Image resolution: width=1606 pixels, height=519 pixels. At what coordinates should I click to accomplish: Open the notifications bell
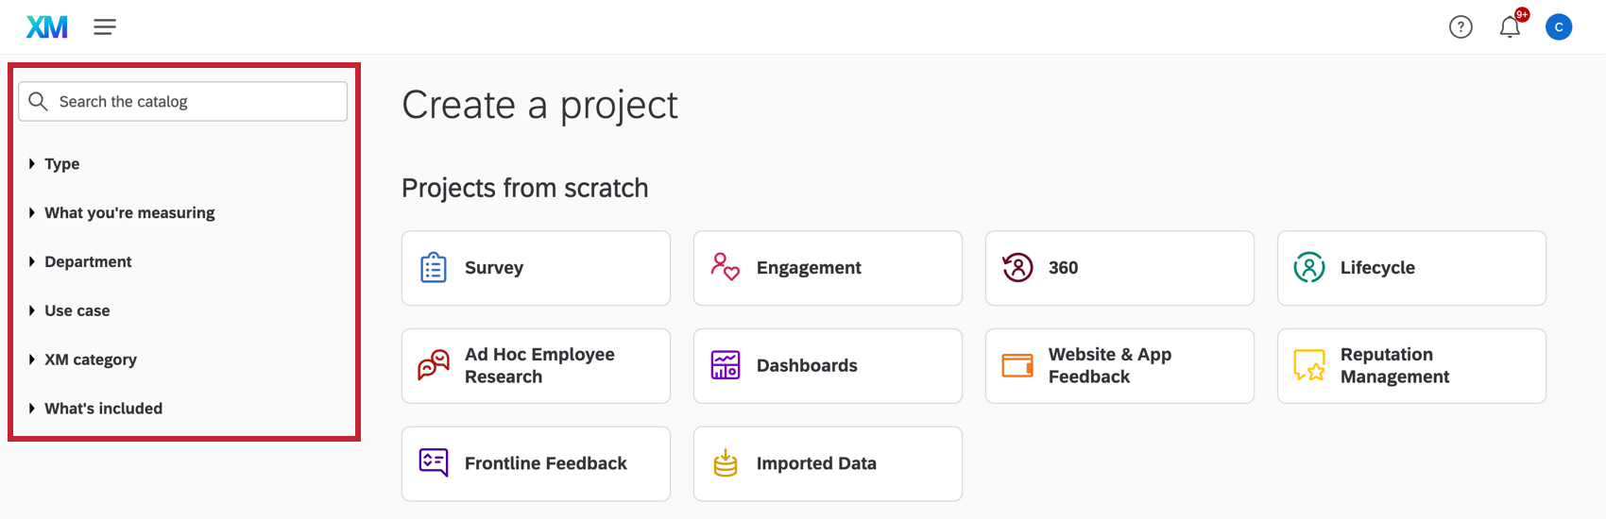pyautogui.click(x=1510, y=27)
